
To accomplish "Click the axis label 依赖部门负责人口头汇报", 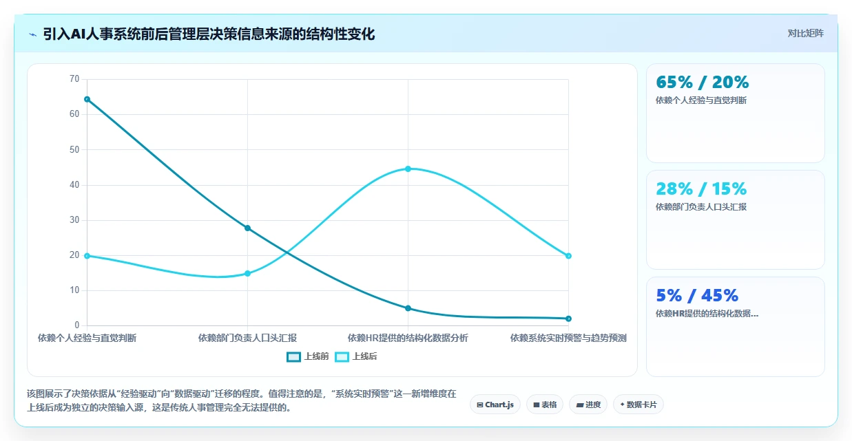I will (247, 338).
